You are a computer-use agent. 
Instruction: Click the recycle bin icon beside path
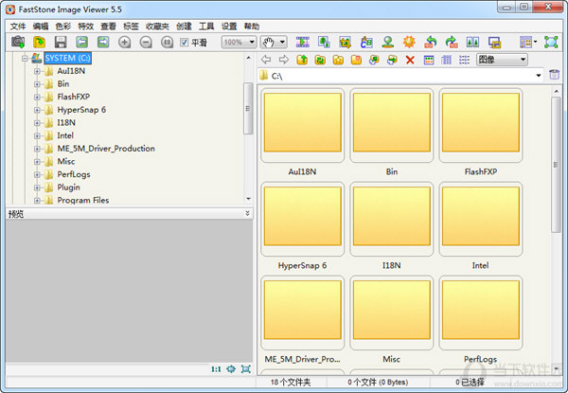(x=554, y=75)
